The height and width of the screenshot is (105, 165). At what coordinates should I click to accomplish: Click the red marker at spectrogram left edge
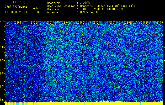click(x=6, y=55)
